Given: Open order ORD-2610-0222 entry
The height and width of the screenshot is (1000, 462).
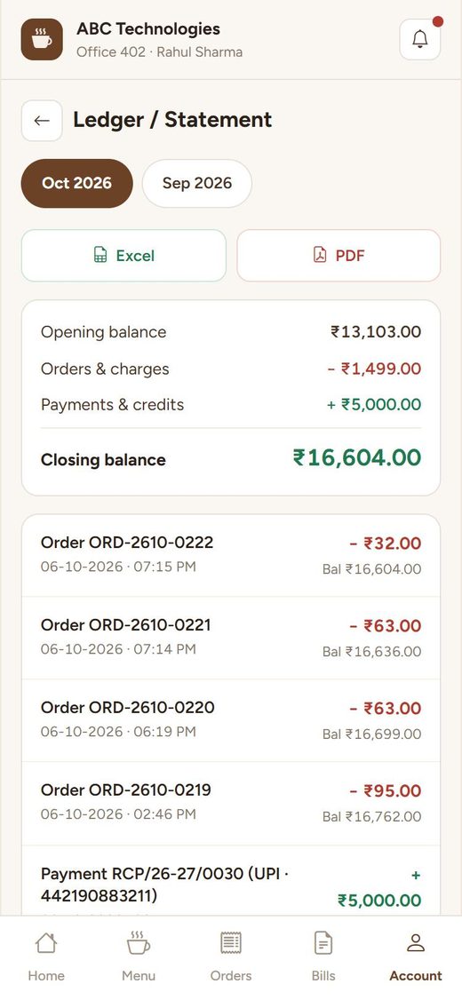Looking at the screenshot, I should (231, 555).
